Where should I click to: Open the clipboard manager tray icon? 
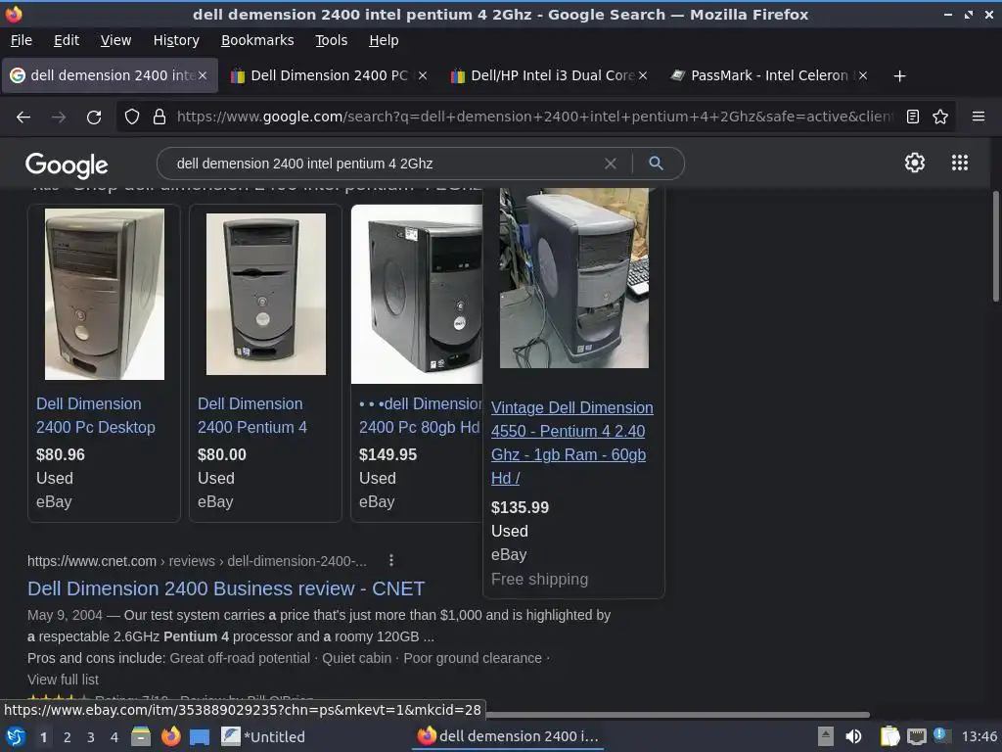pos(888,736)
